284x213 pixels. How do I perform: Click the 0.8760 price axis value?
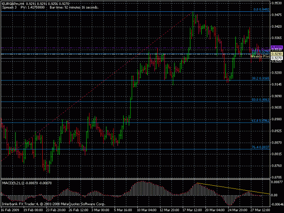(277, 166)
